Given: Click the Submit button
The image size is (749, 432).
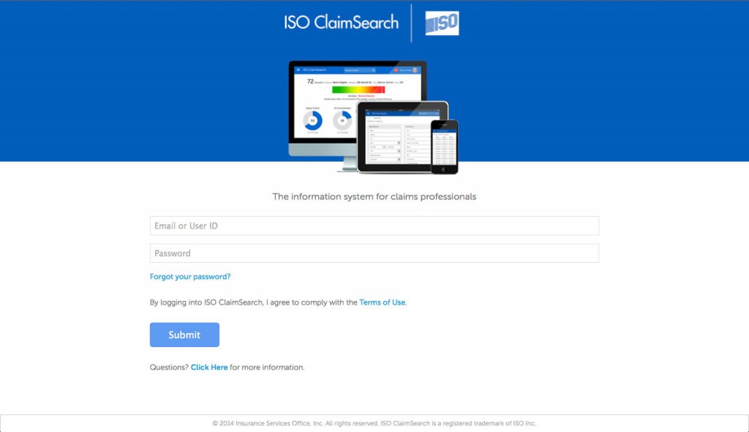Looking at the screenshot, I should pyautogui.click(x=184, y=335).
